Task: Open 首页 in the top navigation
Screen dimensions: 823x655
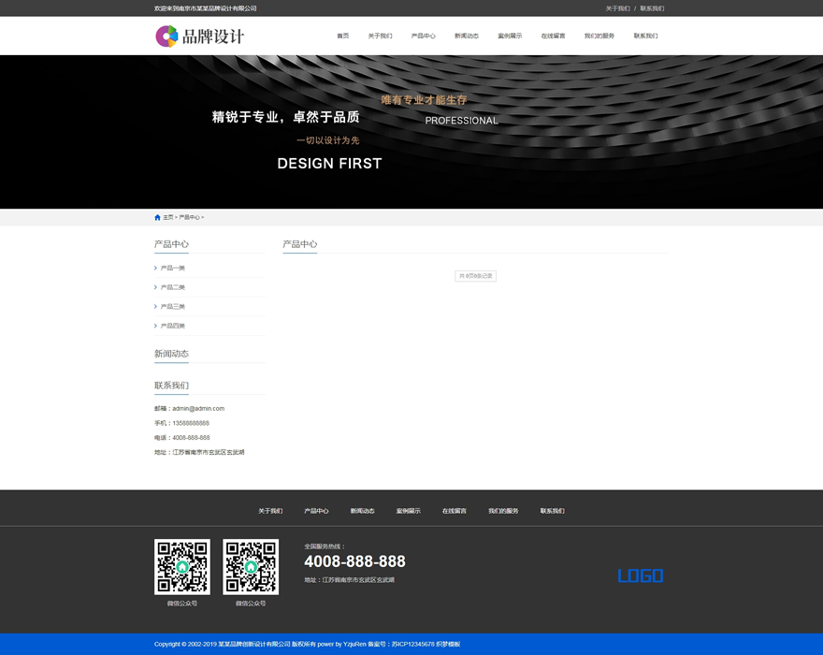Action: (x=342, y=36)
